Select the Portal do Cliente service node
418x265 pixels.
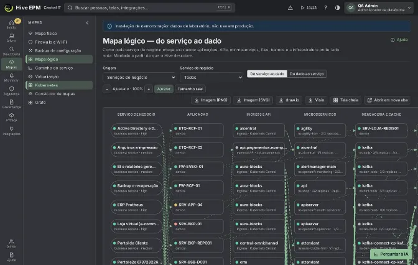(136, 245)
